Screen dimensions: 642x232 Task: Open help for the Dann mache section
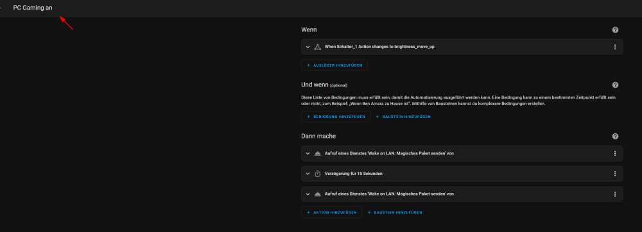pos(615,137)
